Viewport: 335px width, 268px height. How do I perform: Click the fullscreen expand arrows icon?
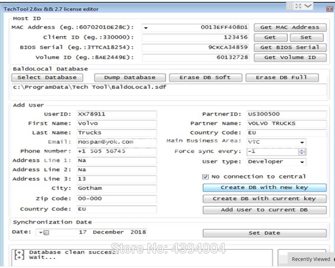298,6
